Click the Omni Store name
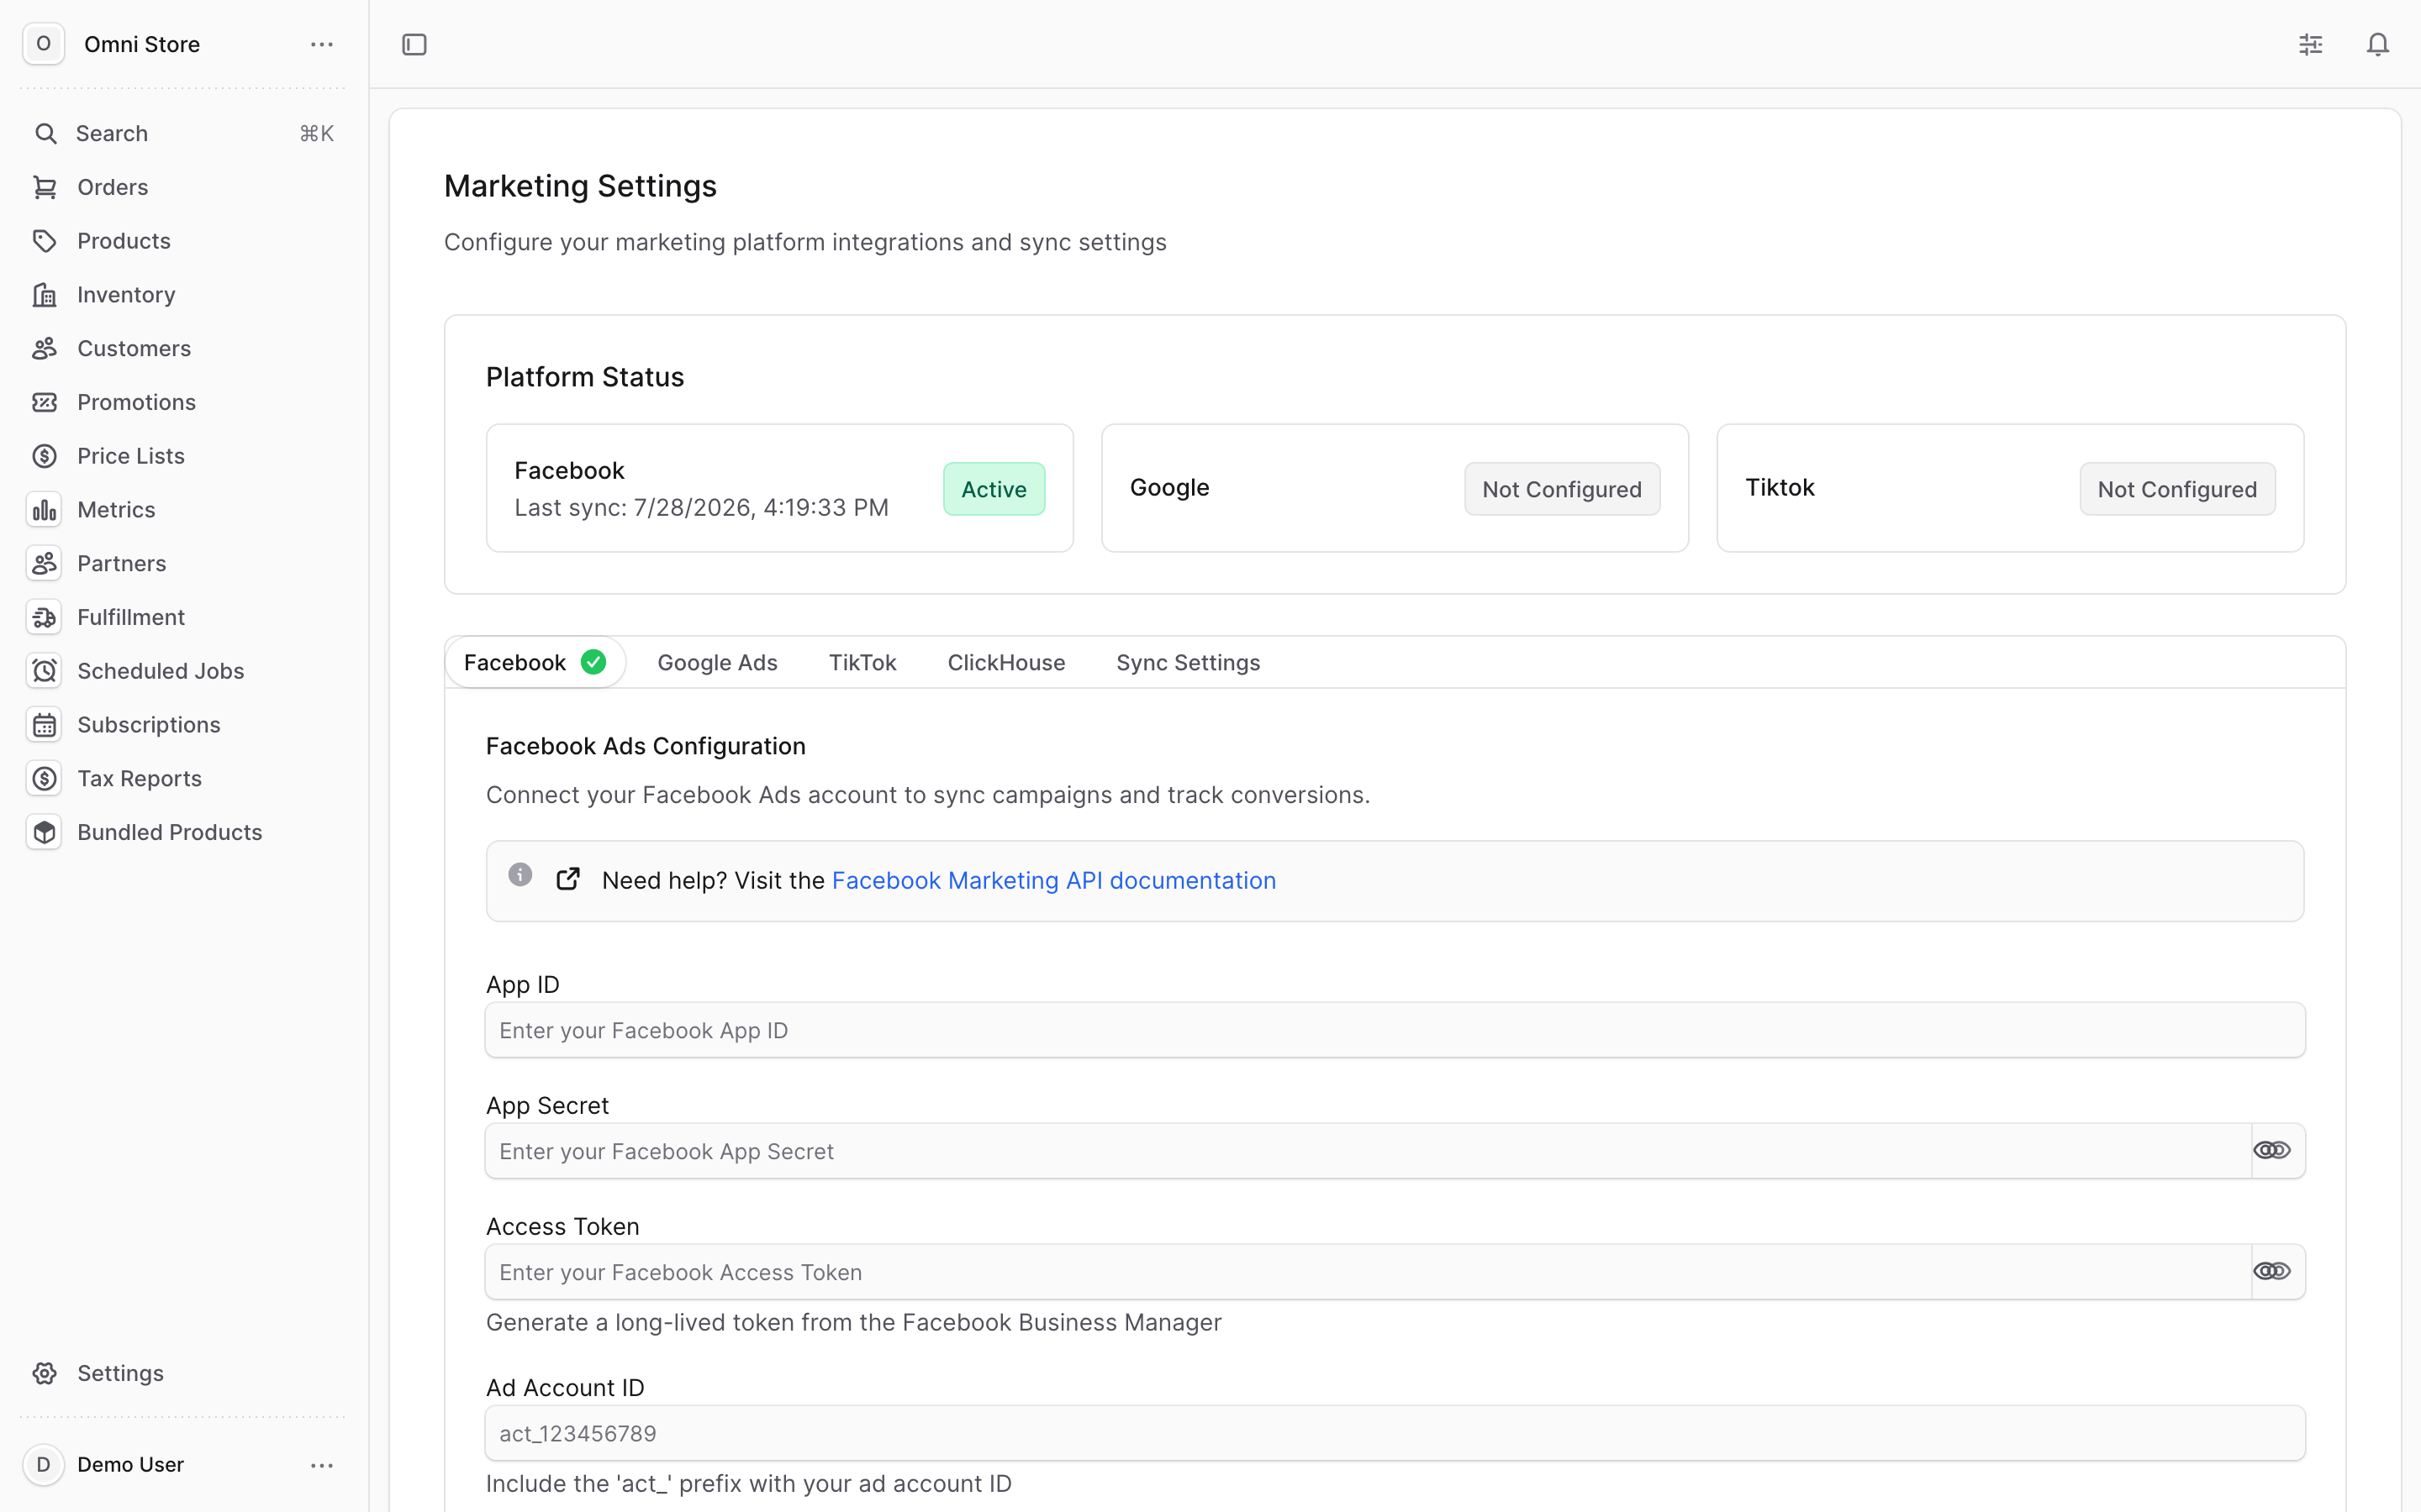 point(142,44)
